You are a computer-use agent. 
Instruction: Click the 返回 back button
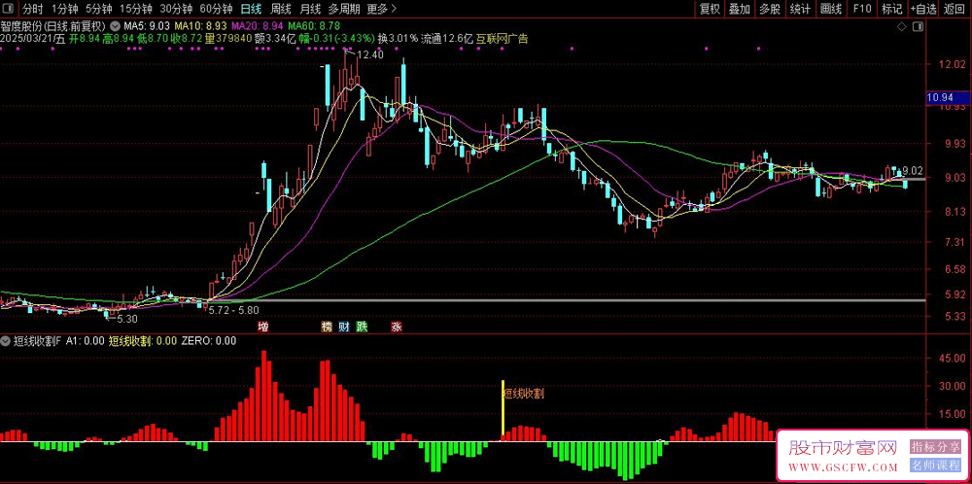(955, 10)
